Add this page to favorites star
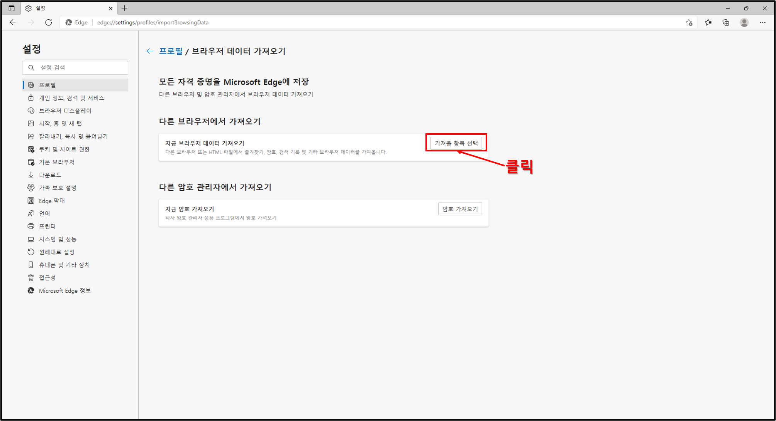Image resolution: width=776 pixels, height=421 pixels. 689,22
